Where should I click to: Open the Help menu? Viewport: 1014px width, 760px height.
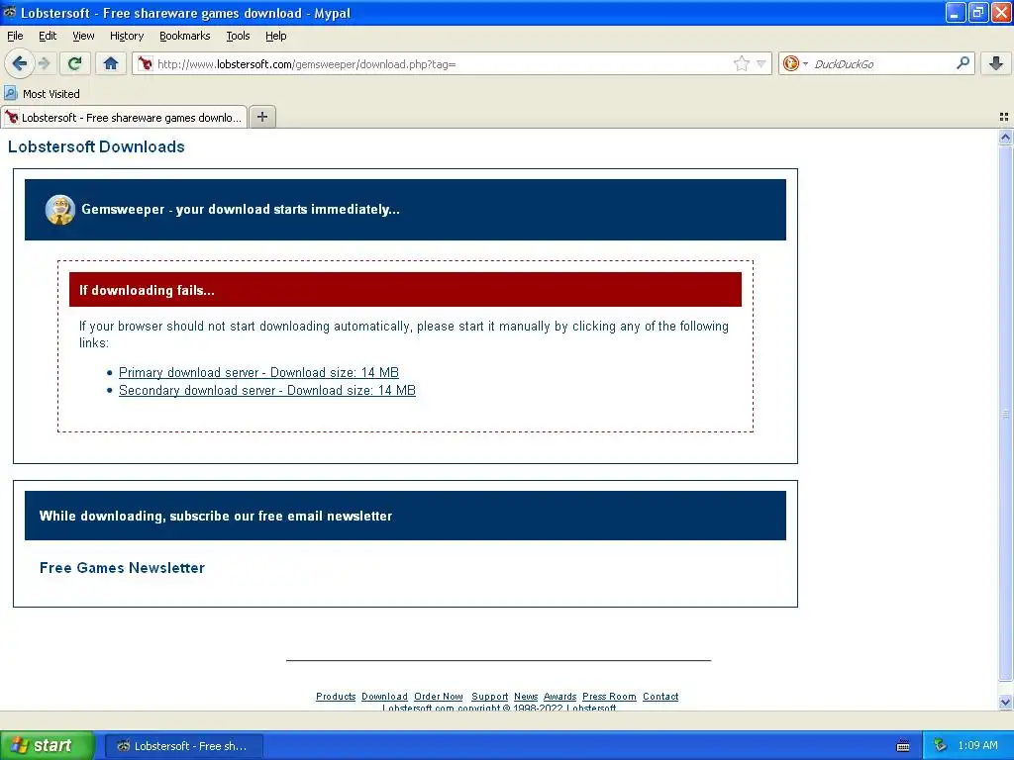275,36
